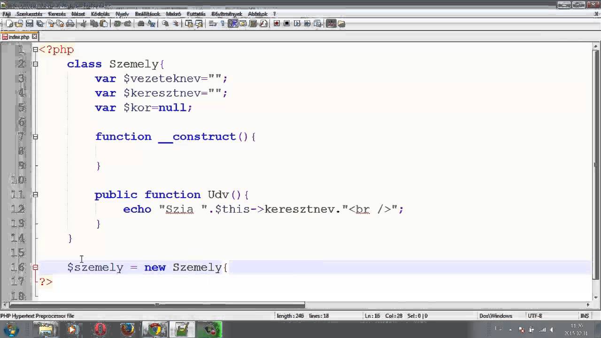This screenshot has width=601, height=338.
Task: Close the index.php tab
Action: point(35,37)
